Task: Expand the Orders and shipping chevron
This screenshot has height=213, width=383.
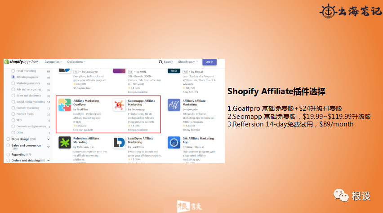Action: pyautogui.click(x=49, y=161)
